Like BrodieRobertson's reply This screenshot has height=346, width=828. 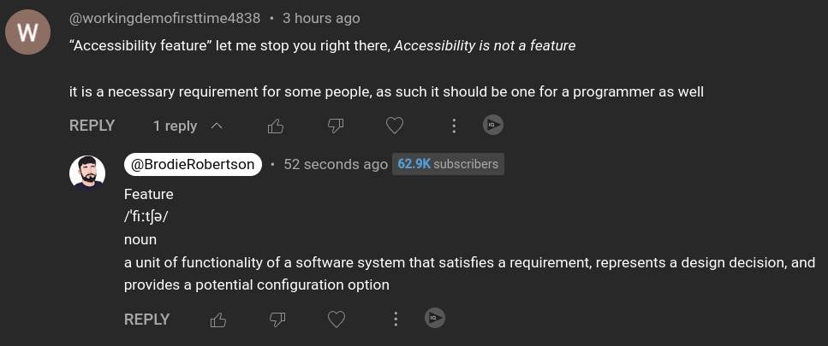pos(218,320)
